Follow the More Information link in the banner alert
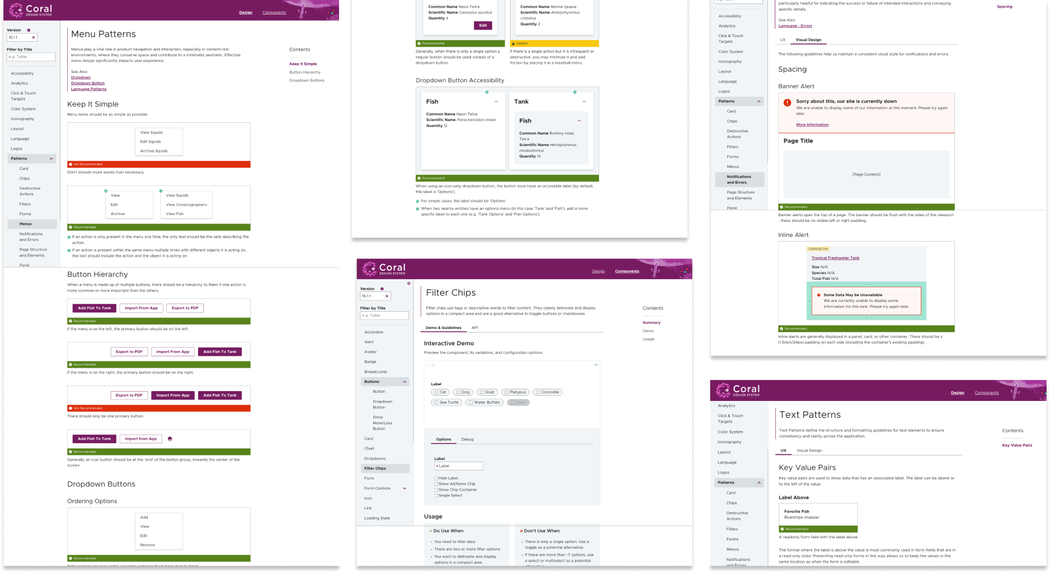This screenshot has width=1050, height=573. [x=812, y=125]
